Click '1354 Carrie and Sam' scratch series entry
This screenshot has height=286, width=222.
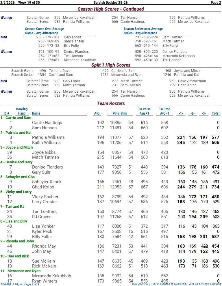[55, 75]
